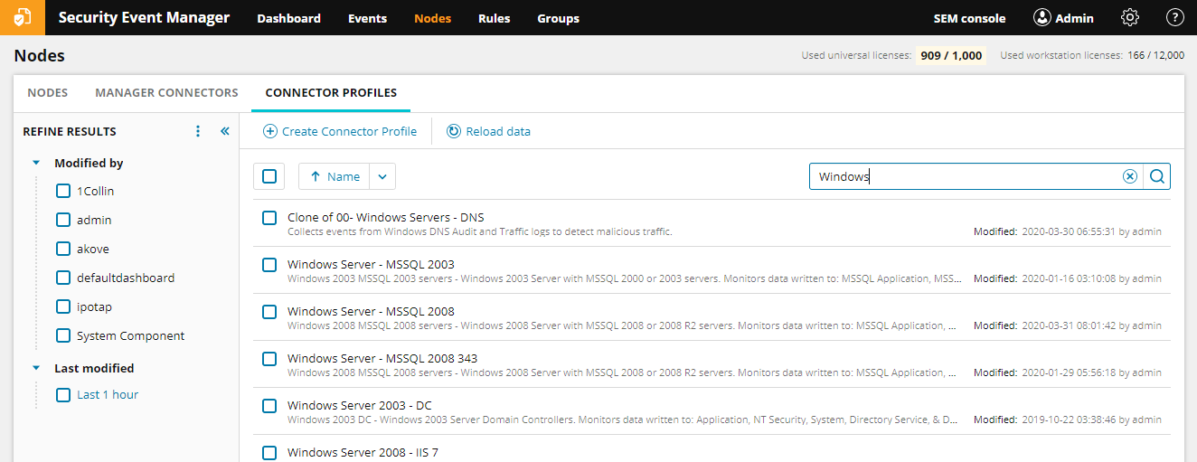Open the sort field dropdown arrow
Viewport: 1197px width, 462px height.
[x=382, y=176]
